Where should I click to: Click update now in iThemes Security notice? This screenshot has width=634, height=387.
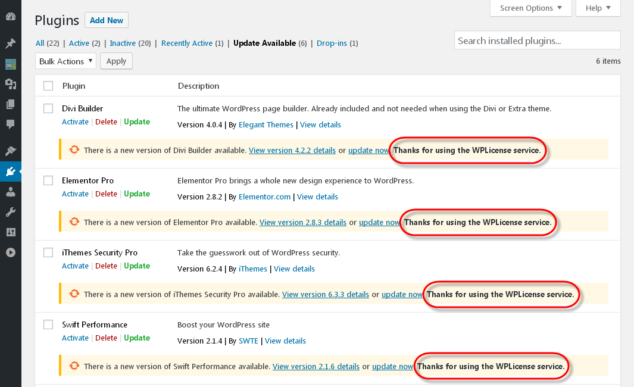coord(402,294)
